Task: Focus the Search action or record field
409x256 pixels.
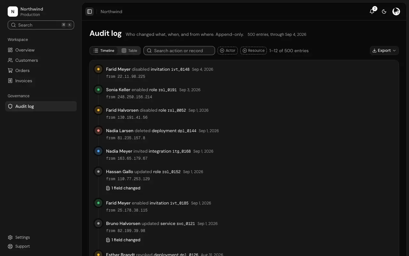Action: coord(179,51)
